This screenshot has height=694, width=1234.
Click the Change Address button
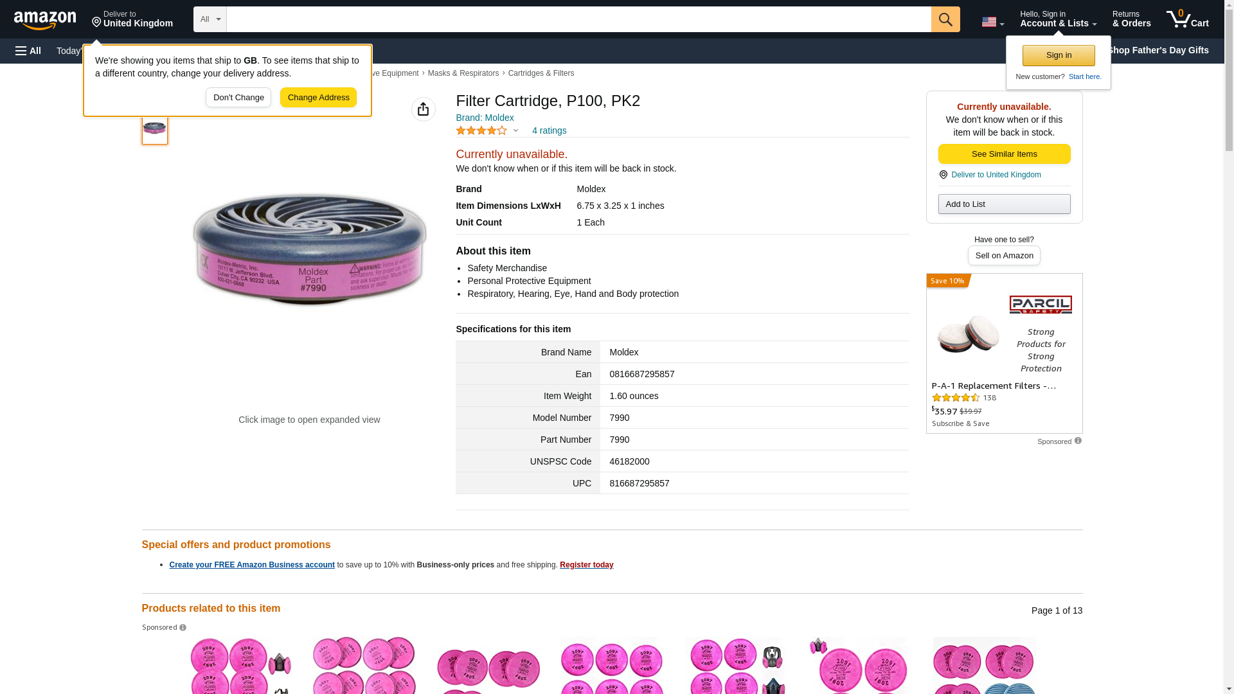click(x=318, y=98)
